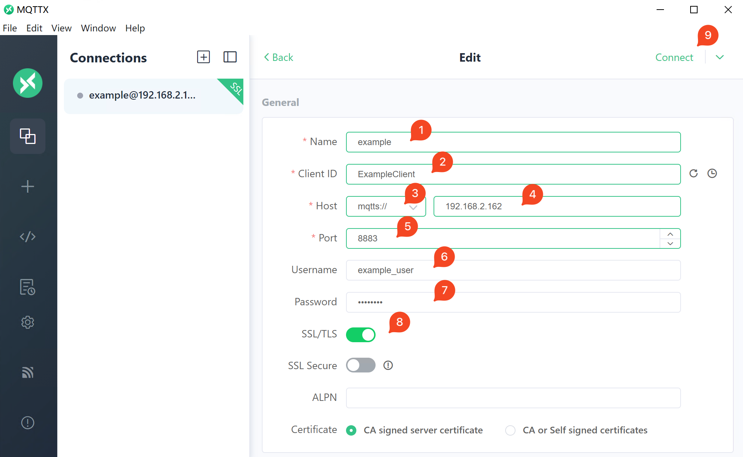Click the Connect button
The image size is (743, 457).
(x=674, y=57)
